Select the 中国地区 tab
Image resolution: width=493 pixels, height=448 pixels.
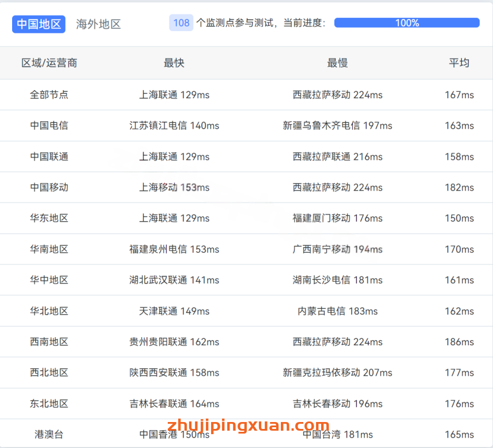click(x=39, y=24)
